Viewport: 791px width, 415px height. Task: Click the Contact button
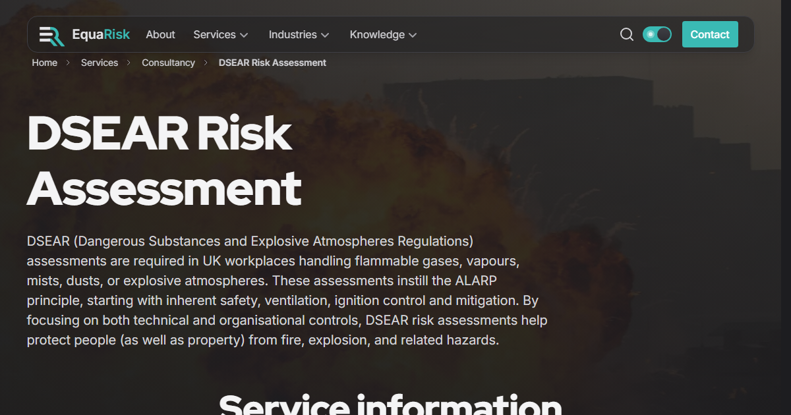pos(710,34)
